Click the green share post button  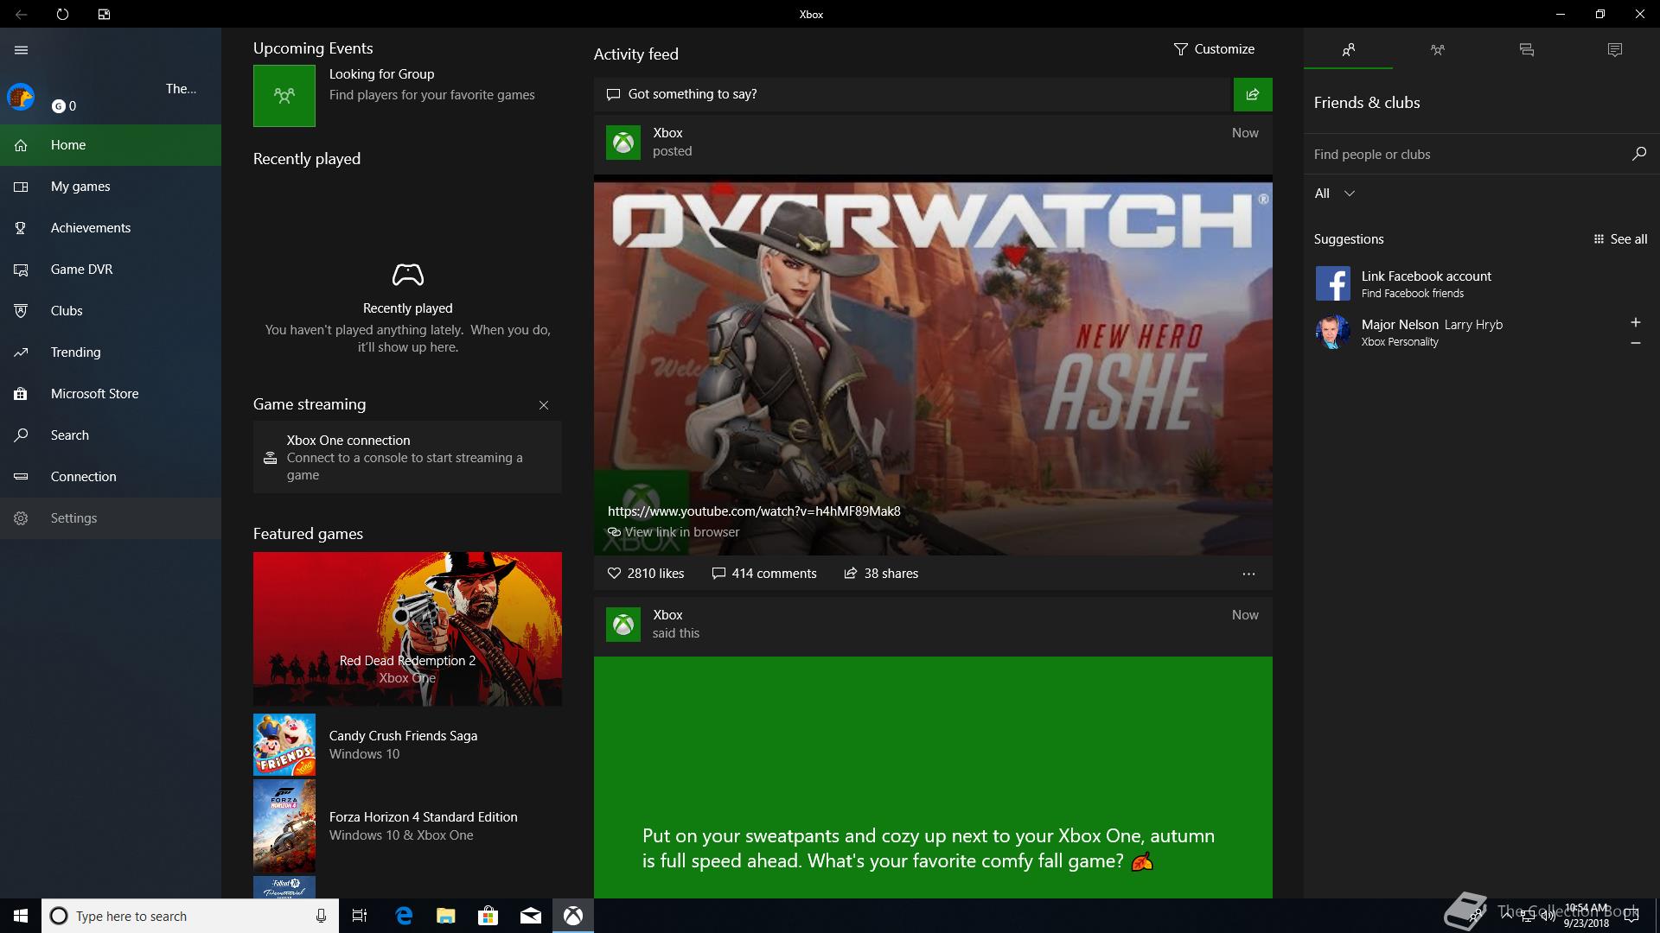[x=1253, y=94]
